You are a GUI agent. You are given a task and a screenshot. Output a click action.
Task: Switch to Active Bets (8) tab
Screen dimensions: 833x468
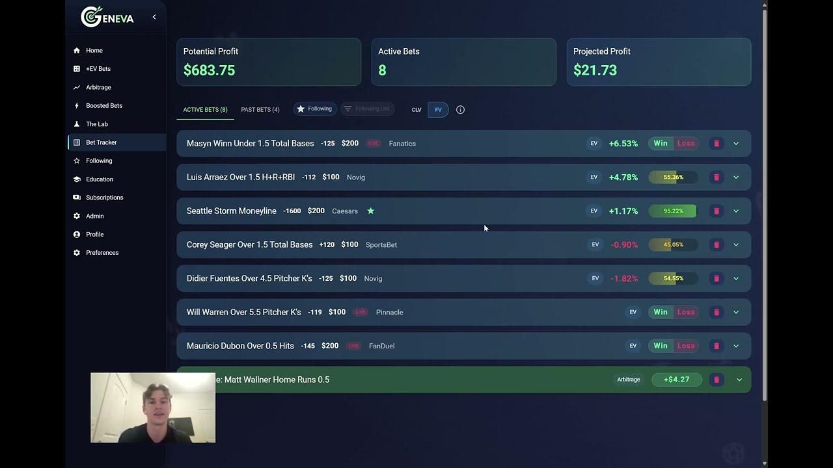point(205,110)
